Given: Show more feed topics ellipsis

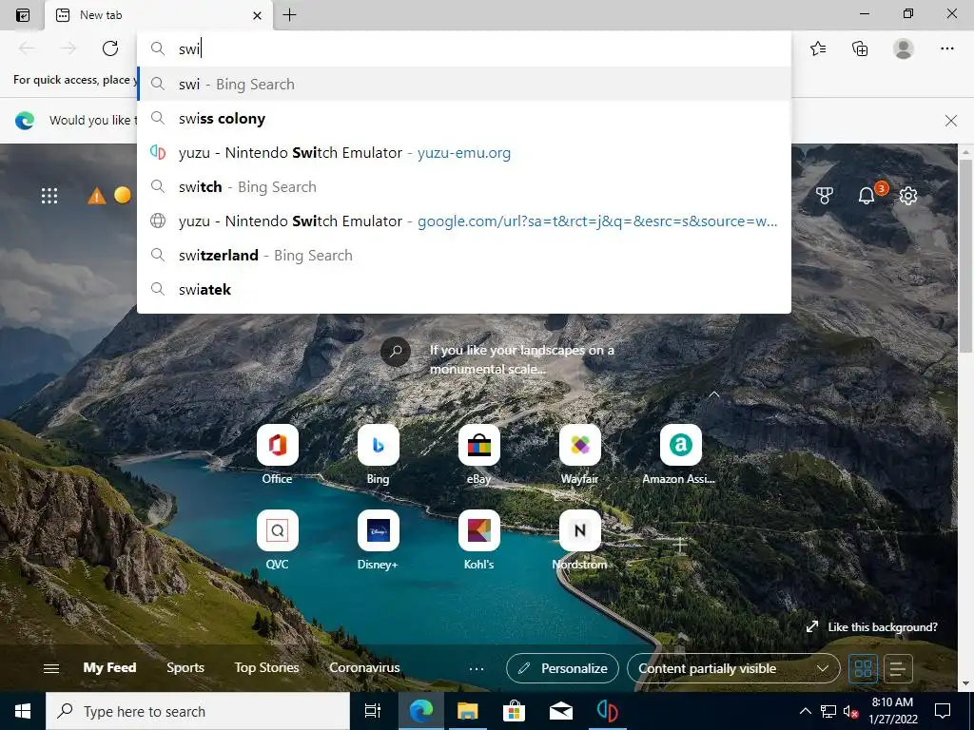Looking at the screenshot, I should 477,668.
